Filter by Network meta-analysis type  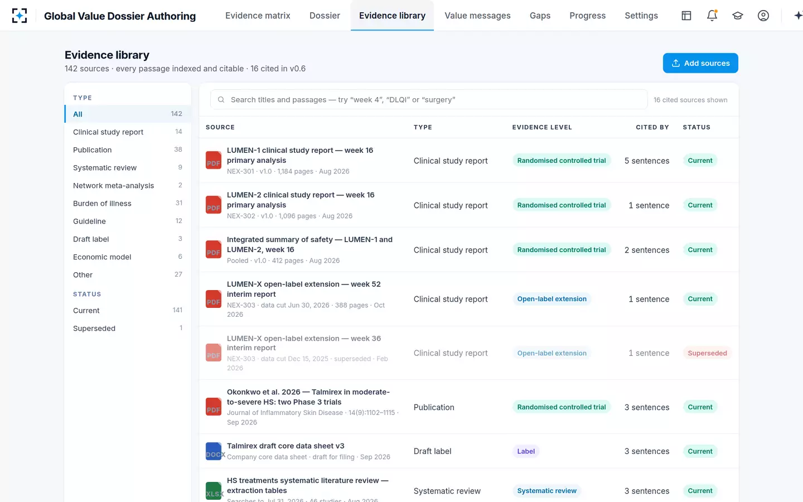128,185
